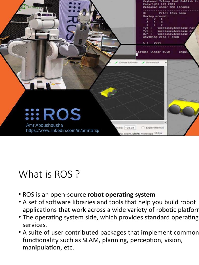Select the 'What is ROS ?' heading
199x265 pixels.
49,174
